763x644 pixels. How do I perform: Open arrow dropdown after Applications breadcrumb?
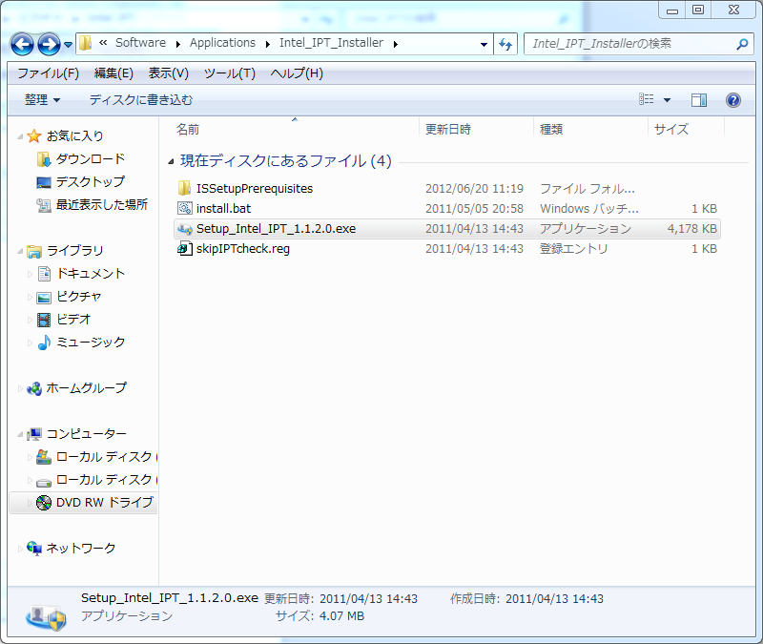click(268, 44)
